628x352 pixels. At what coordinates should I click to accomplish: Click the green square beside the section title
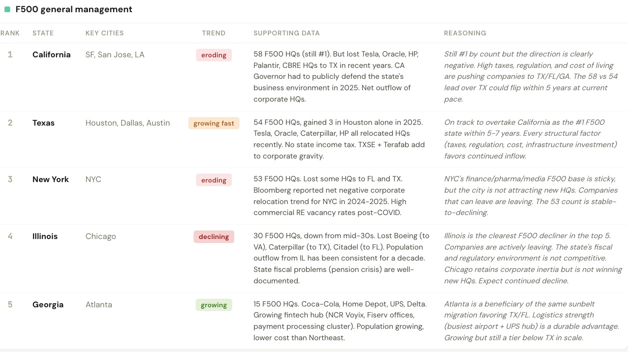point(7,9)
